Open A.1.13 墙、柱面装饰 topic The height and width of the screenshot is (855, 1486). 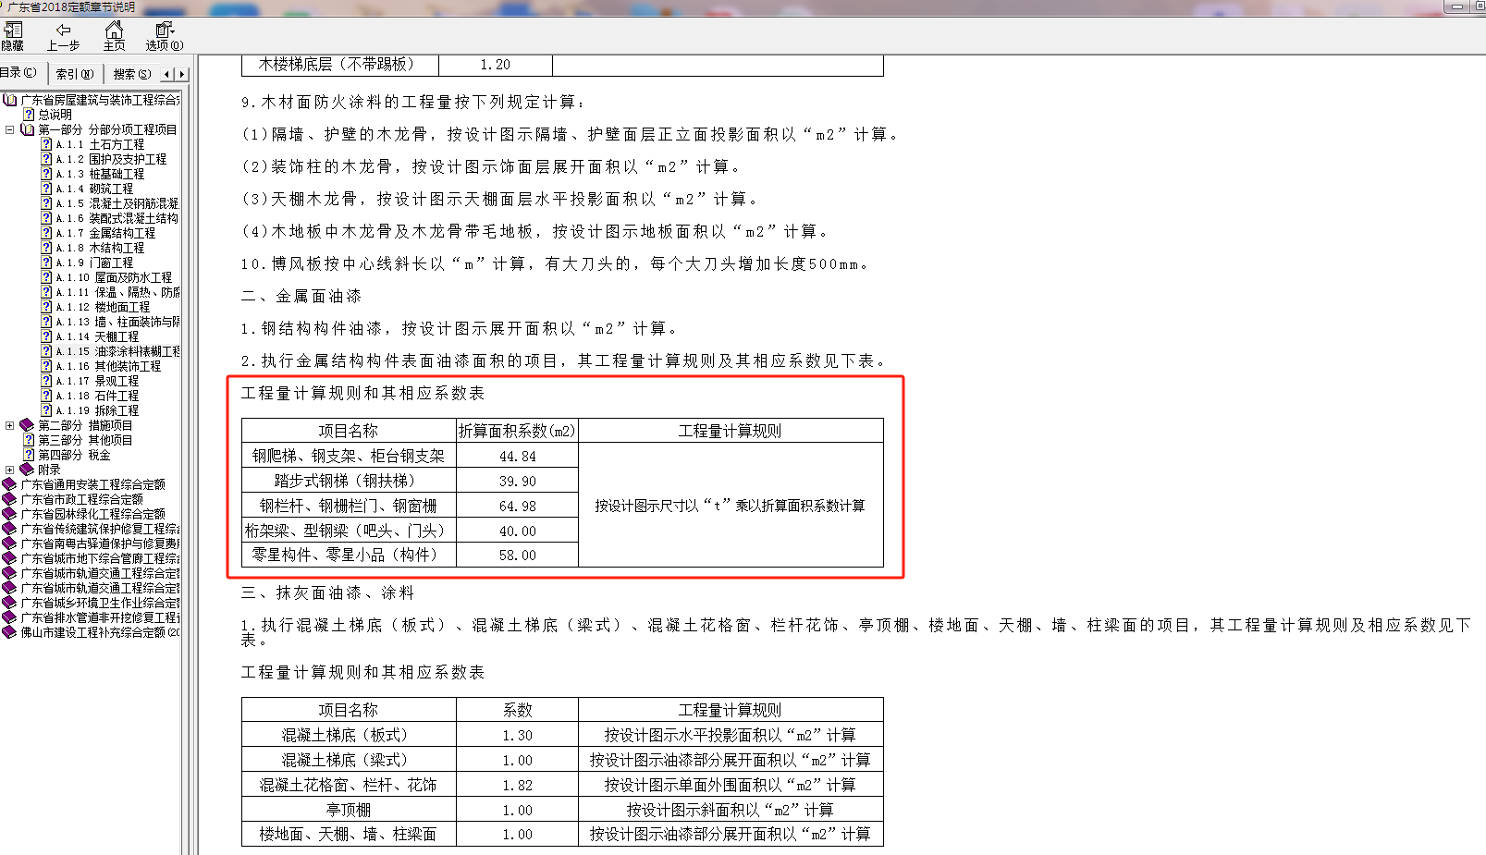pos(117,322)
